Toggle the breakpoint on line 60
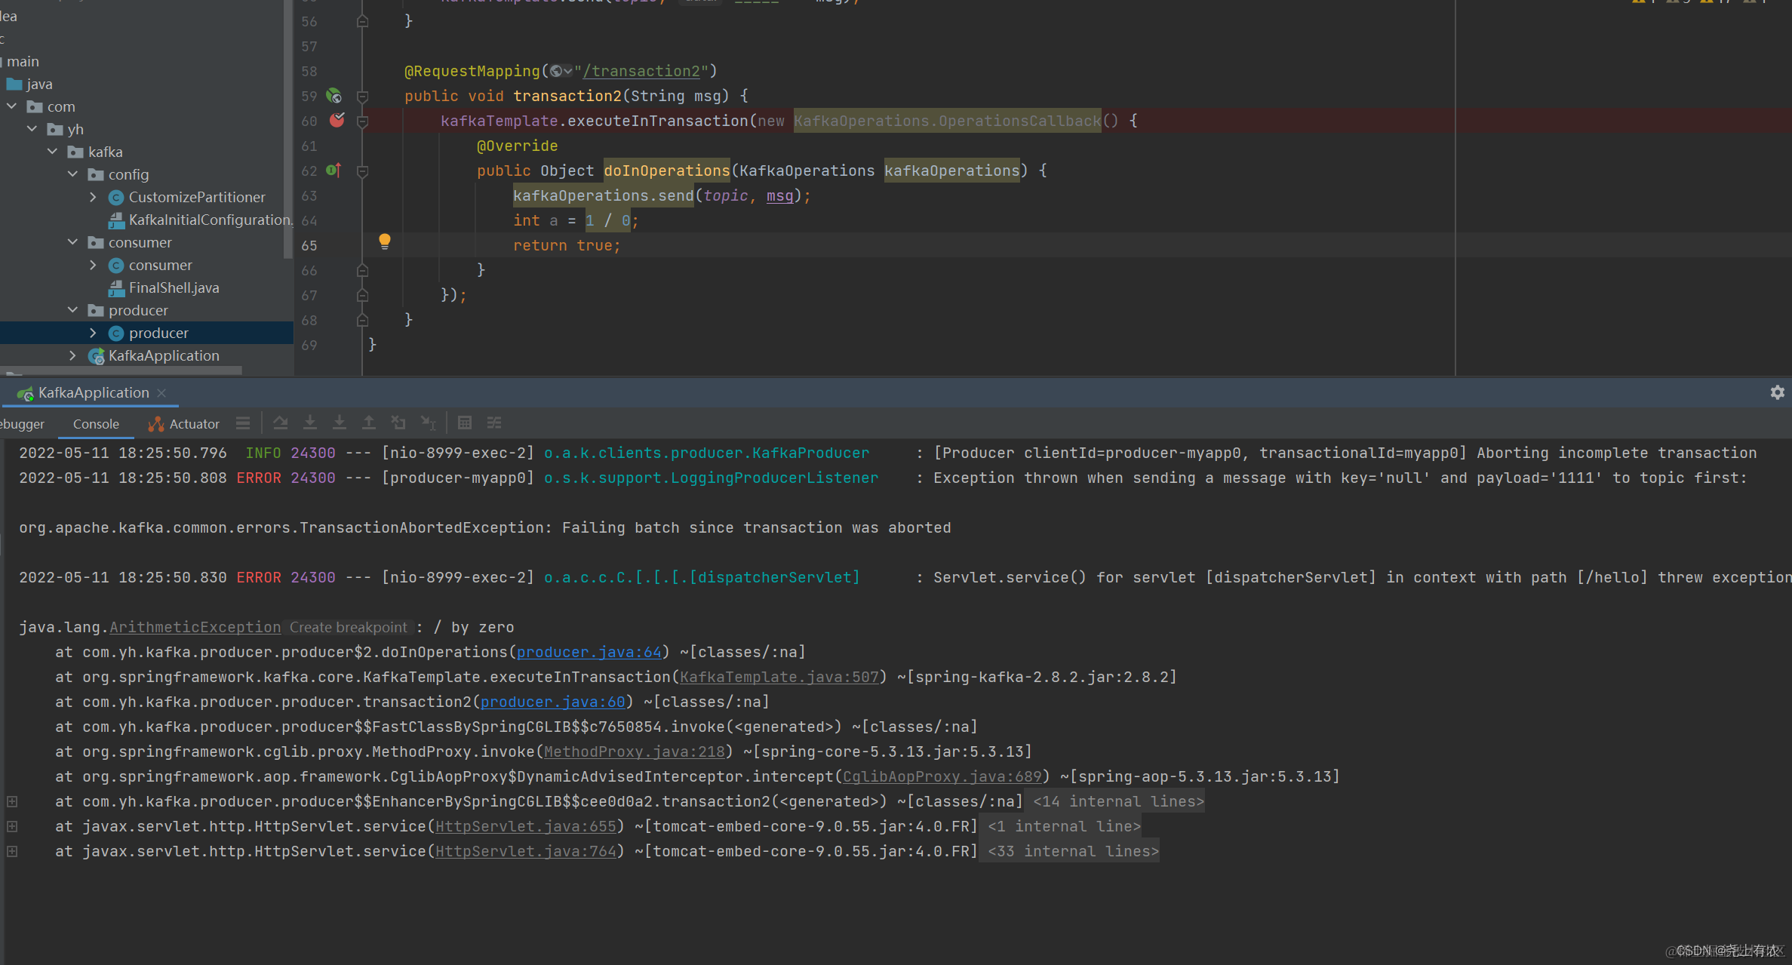The width and height of the screenshot is (1792, 965). click(x=337, y=121)
